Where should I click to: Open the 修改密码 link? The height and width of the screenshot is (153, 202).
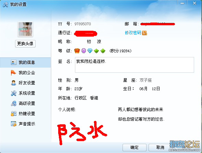(x=133, y=33)
